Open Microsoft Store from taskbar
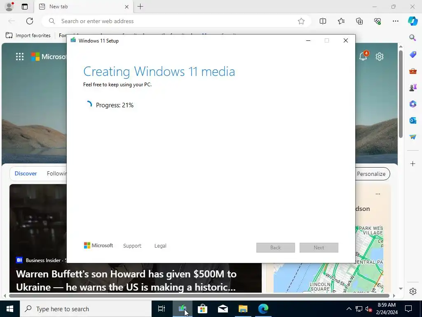This screenshot has height=317, width=422. 202,309
